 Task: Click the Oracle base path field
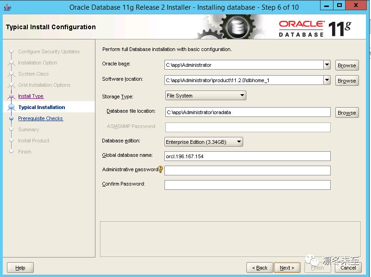pyautogui.click(x=244, y=65)
